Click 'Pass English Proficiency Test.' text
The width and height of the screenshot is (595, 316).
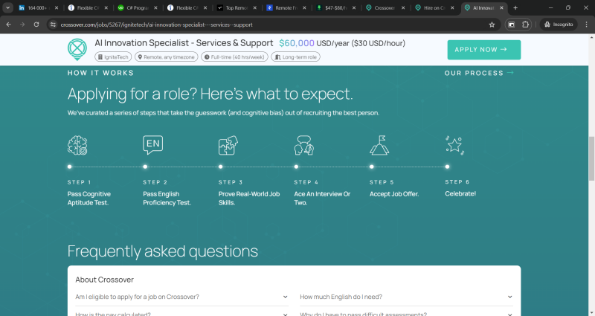coord(167,199)
